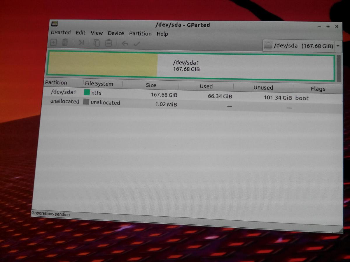The height and width of the screenshot is (262, 350).
Task: Click the Undo last operation icon
Action: (x=125, y=44)
